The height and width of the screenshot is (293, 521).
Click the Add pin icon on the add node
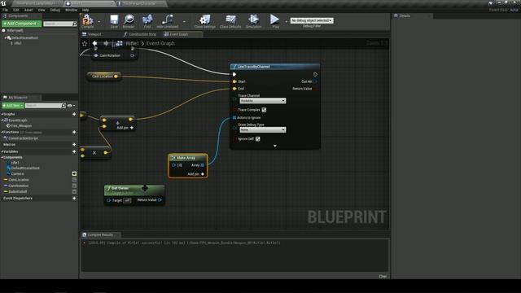tap(132, 128)
